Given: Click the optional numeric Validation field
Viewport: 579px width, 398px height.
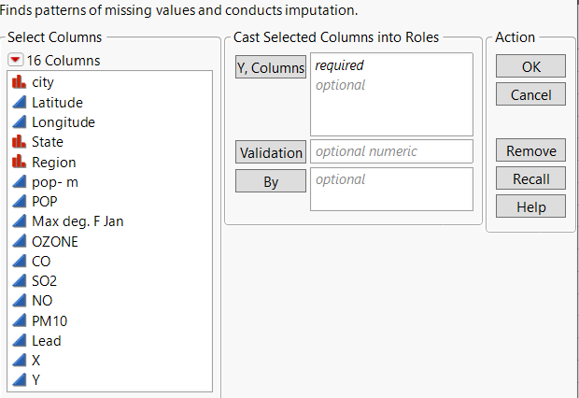Looking at the screenshot, I should tap(392, 151).
